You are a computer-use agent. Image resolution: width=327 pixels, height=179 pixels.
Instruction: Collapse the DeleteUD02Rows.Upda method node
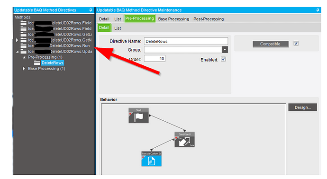tap(18, 52)
